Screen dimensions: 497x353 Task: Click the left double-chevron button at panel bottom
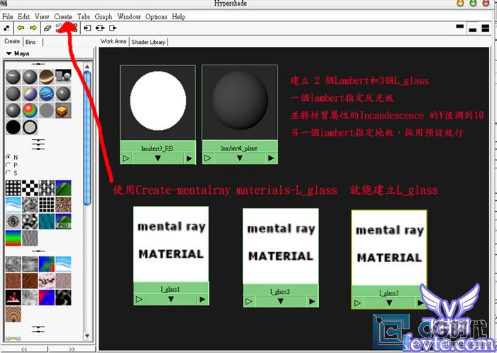point(24,349)
